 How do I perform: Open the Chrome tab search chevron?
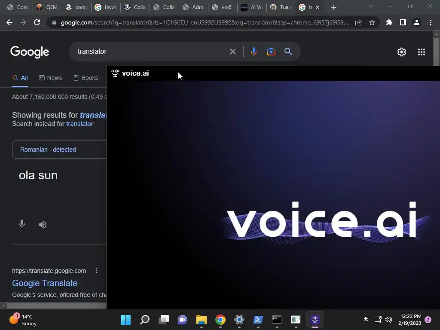[x=371, y=6]
